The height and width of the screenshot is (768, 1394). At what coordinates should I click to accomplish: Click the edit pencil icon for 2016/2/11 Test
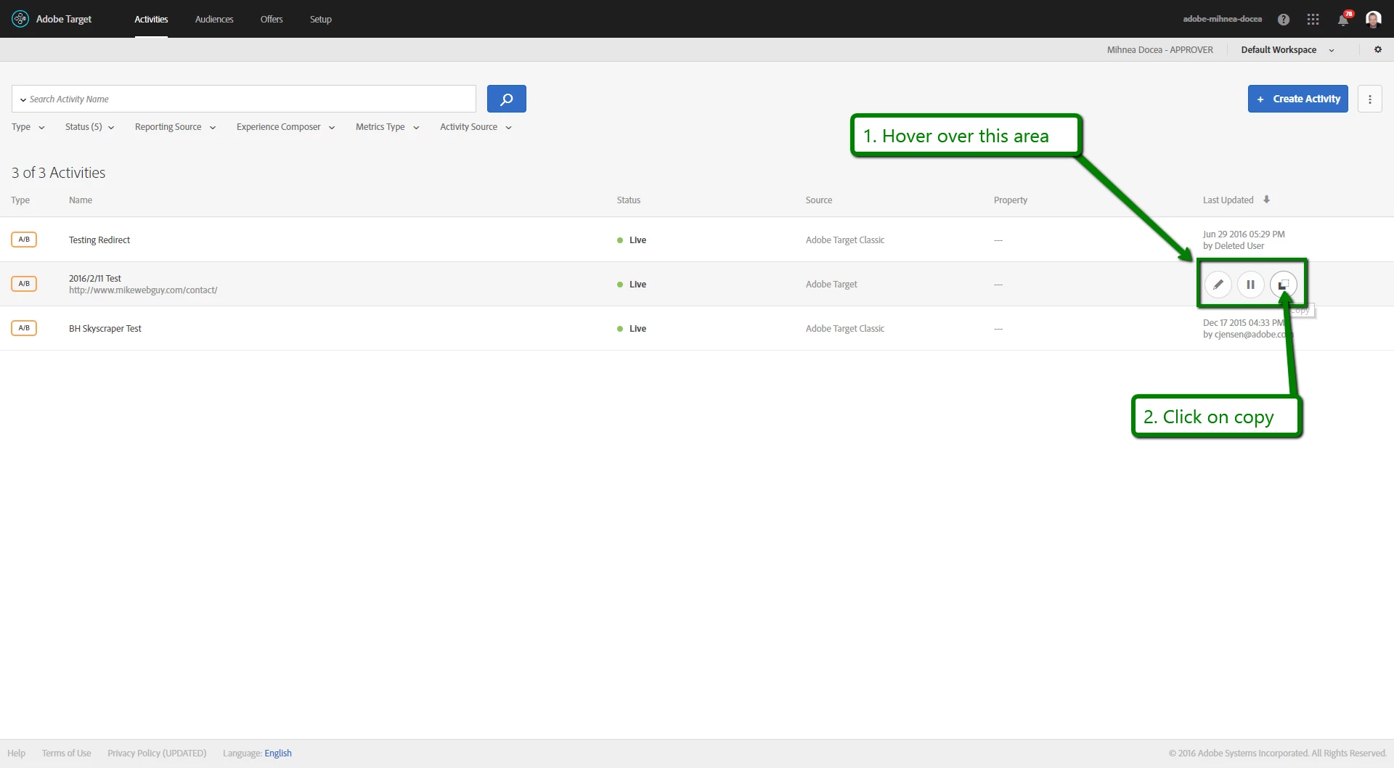[1218, 285]
